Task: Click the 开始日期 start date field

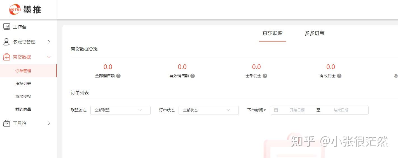Action: click(297, 110)
